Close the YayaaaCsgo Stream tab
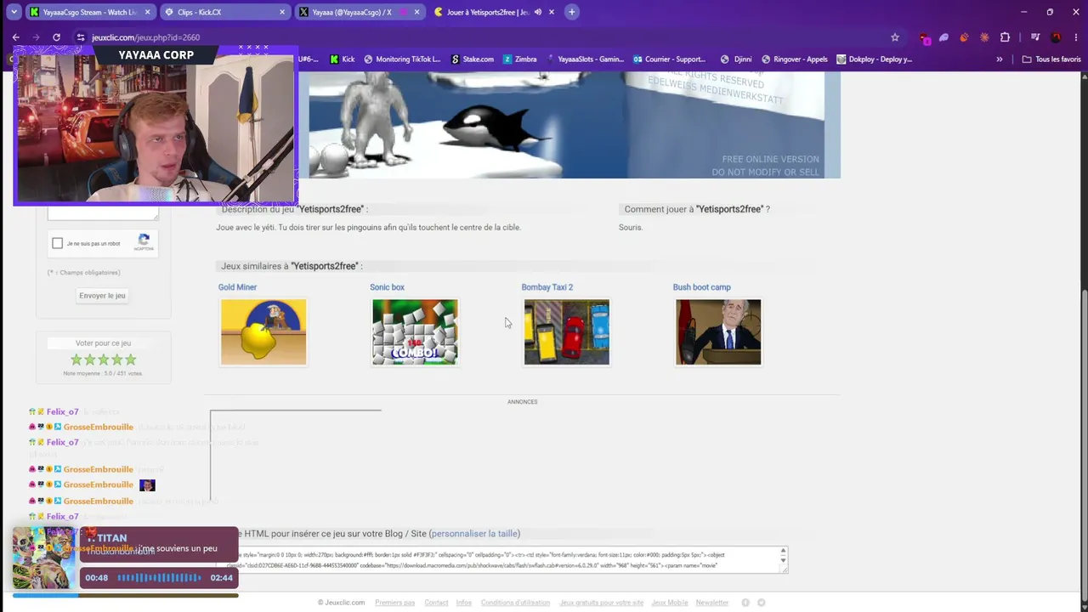1088x612 pixels. (148, 12)
